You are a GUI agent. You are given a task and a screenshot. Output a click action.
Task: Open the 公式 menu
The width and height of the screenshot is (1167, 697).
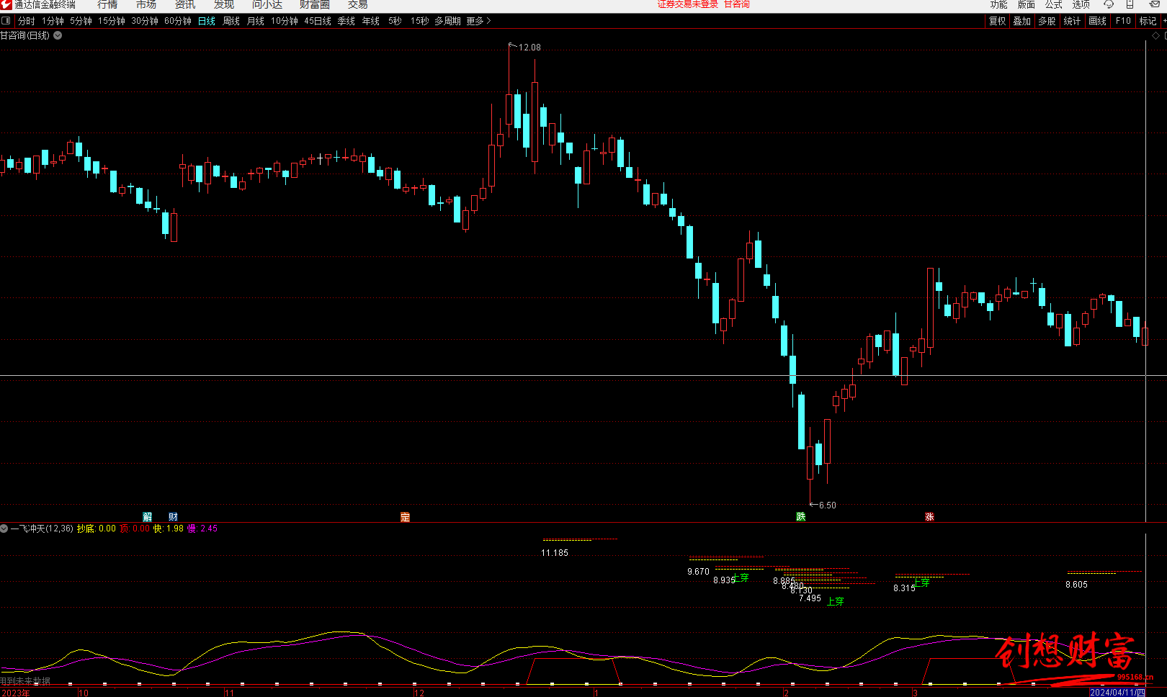pos(1054,4)
